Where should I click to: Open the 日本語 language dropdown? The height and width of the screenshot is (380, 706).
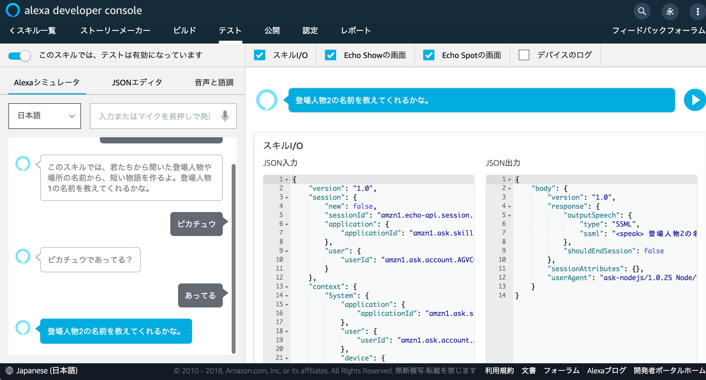(45, 116)
